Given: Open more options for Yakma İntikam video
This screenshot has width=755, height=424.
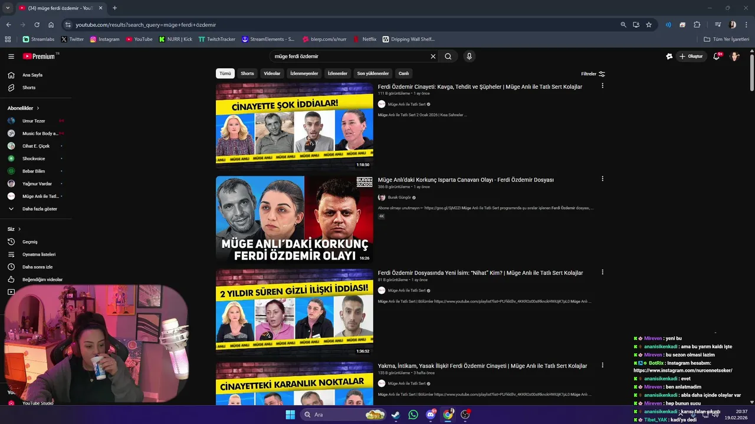Looking at the screenshot, I should [602, 365].
